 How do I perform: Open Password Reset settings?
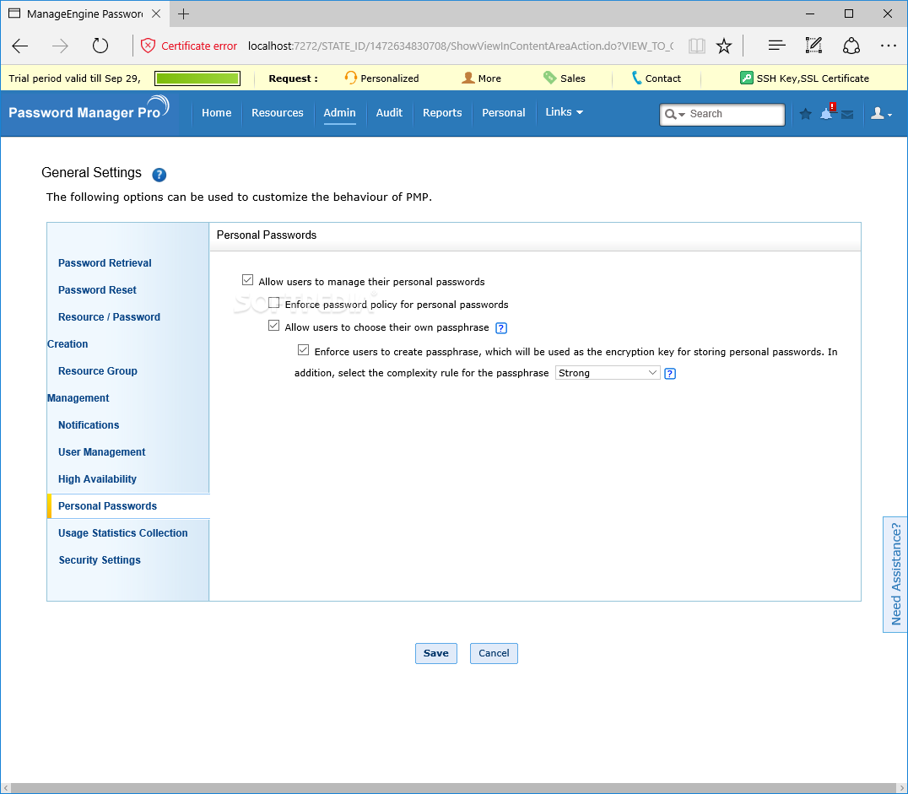(97, 290)
